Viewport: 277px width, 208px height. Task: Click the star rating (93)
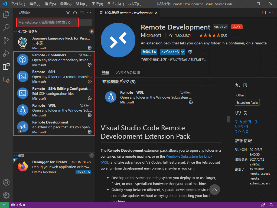213,35
